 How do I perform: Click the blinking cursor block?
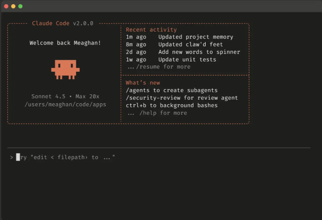tap(17, 157)
